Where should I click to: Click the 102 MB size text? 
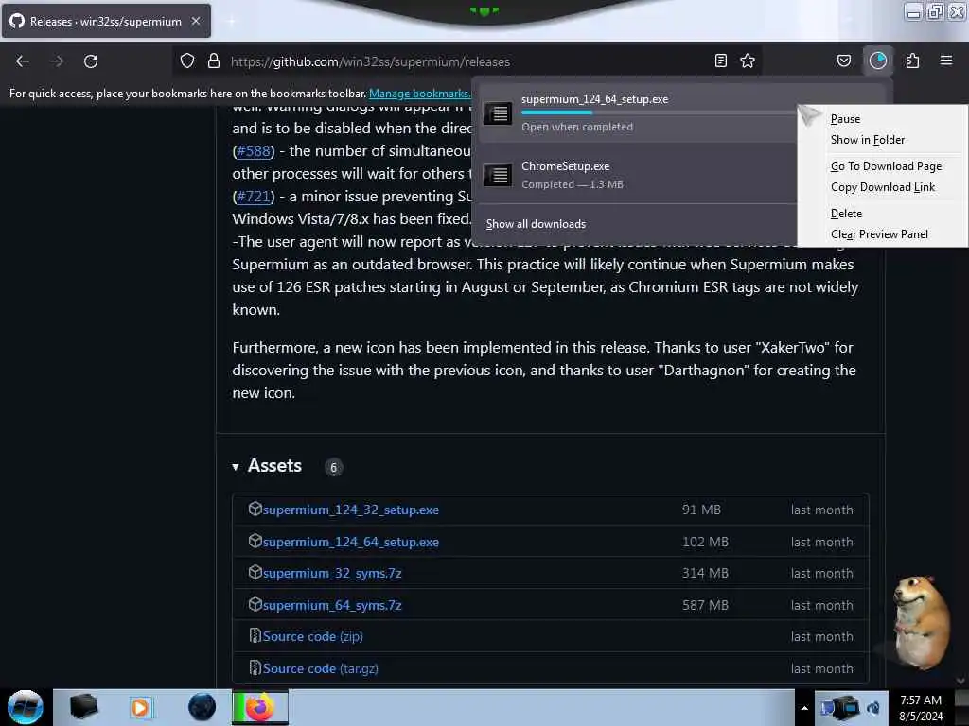705,542
